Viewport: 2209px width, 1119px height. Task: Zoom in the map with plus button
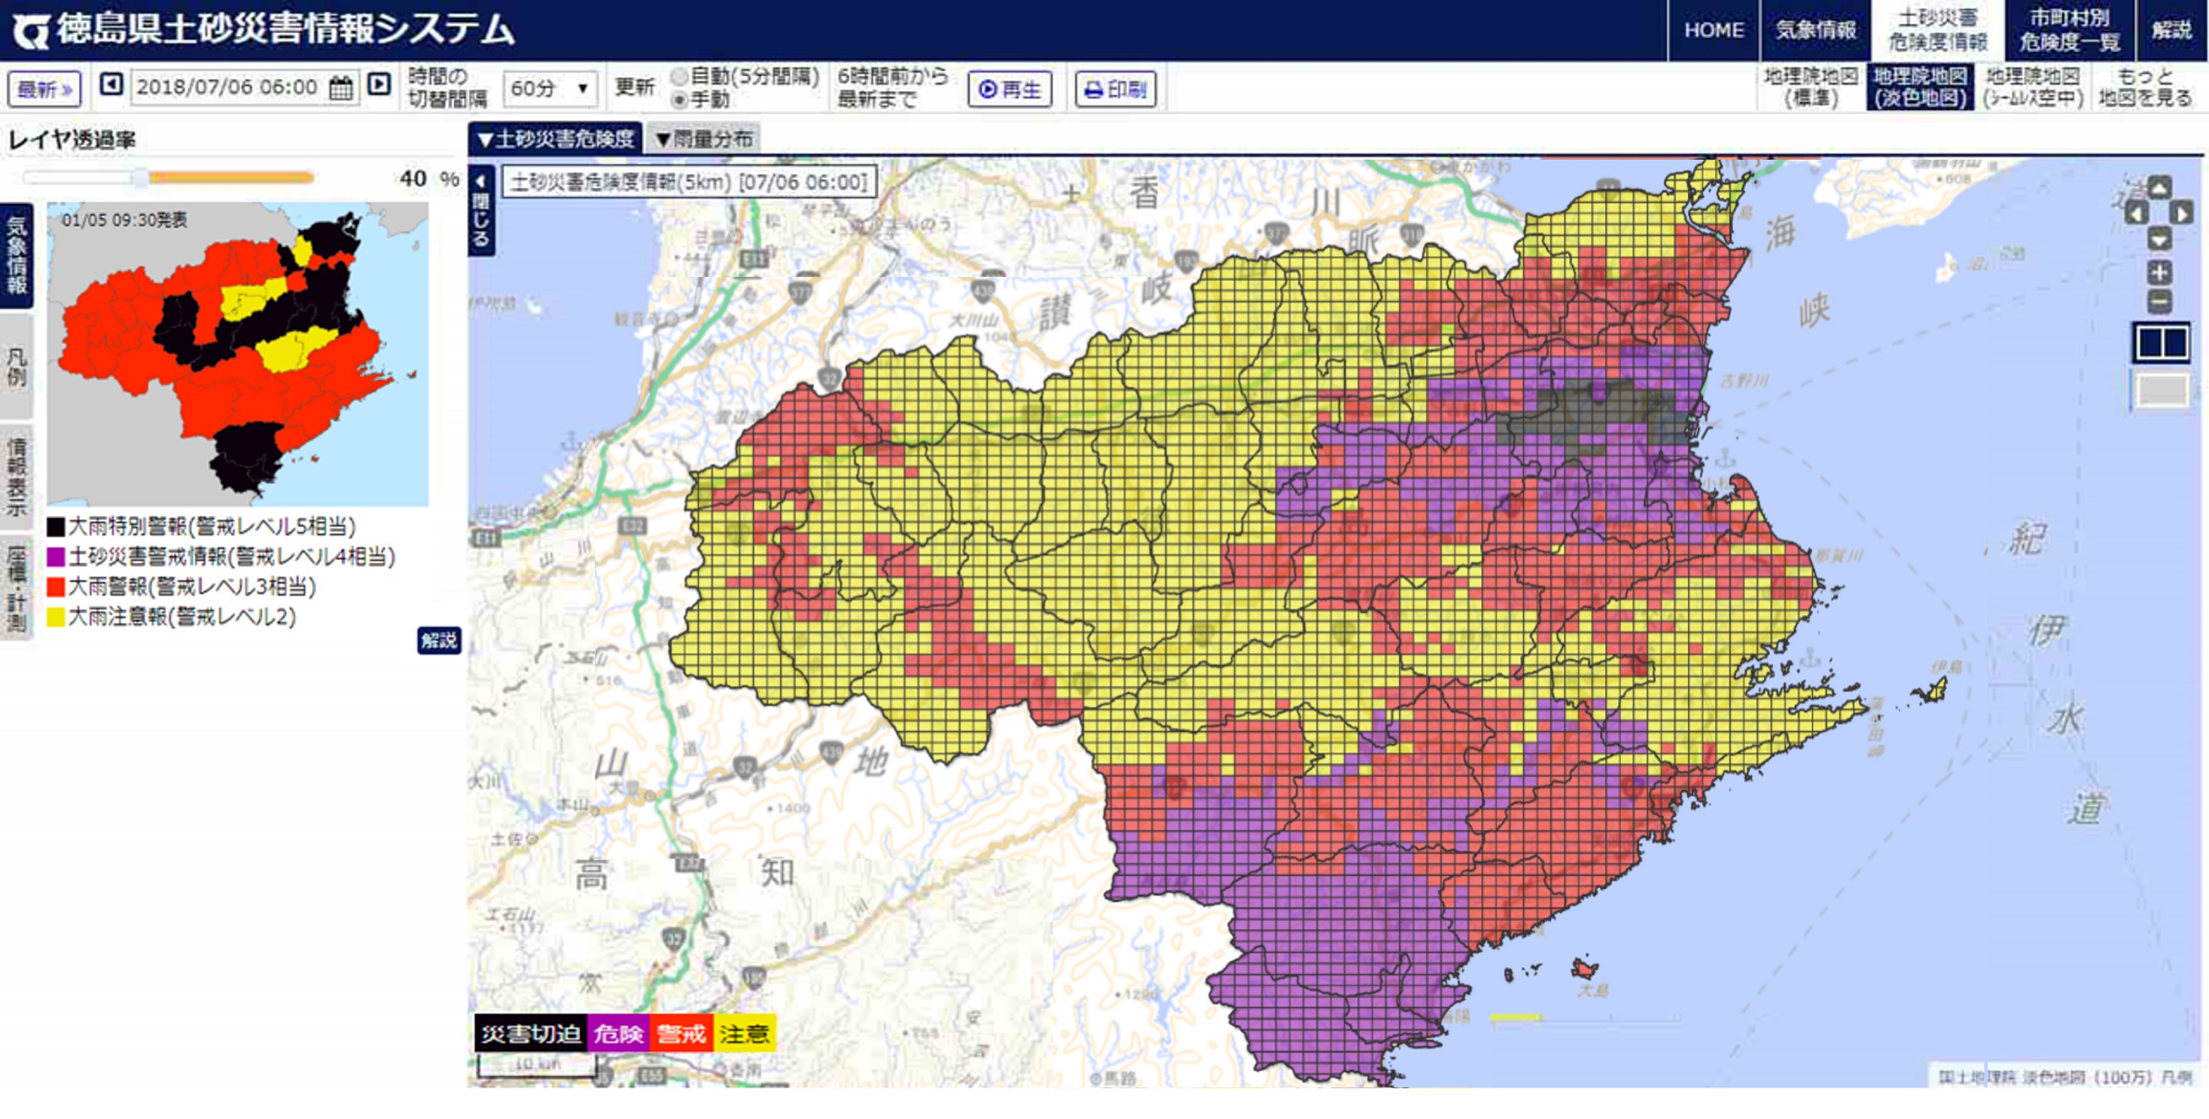pos(2159,273)
